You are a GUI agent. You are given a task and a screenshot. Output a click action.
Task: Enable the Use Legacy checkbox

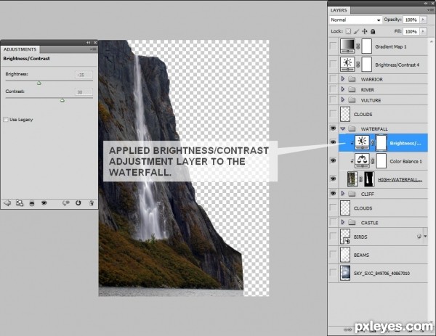click(x=6, y=120)
